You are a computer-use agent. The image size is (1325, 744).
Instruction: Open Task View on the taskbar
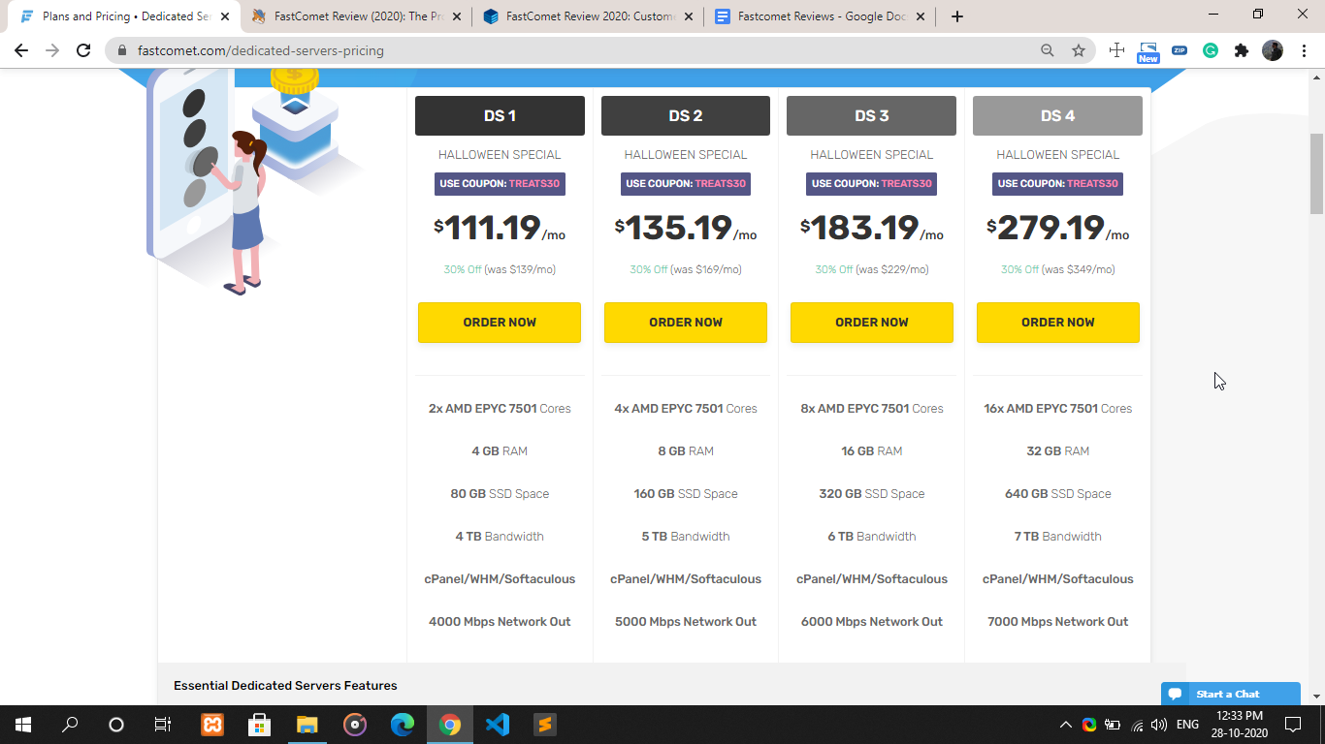(163, 725)
